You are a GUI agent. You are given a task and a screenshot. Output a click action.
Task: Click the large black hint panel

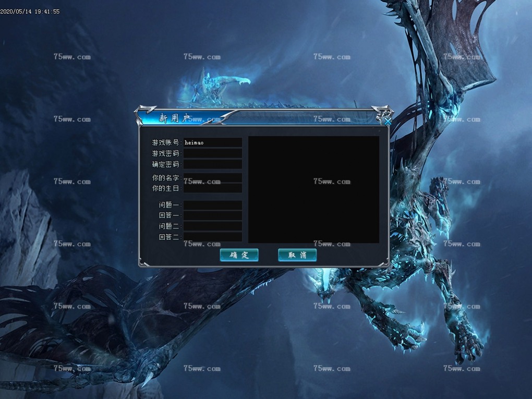point(313,189)
